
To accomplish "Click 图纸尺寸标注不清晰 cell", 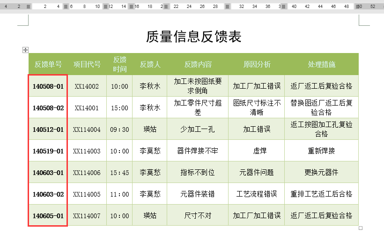I will pyautogui.click(x=257, y=107).
